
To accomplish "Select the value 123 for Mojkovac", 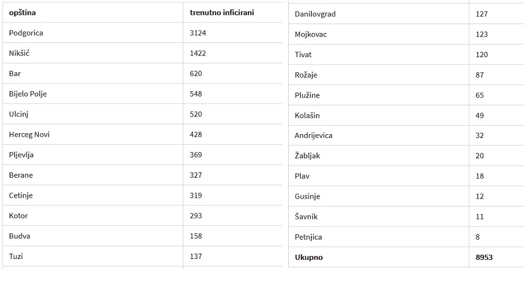I will [497, 34].
